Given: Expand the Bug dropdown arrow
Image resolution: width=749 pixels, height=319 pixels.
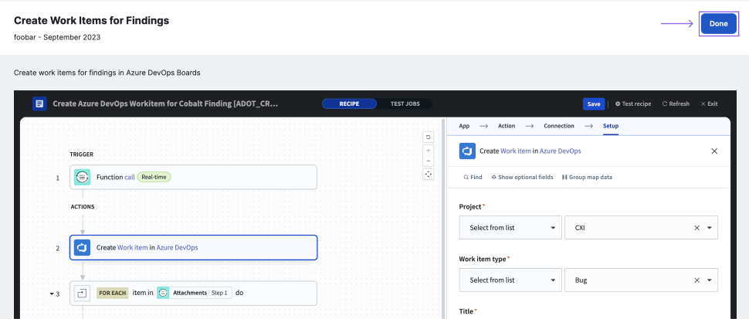Looking at the screenshot, I should [x=710, y=280].
